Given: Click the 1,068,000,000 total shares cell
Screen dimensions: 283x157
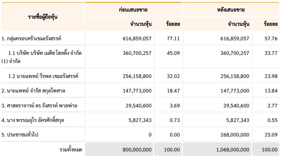Looking at the screenshot, I should tap(217, 150).
